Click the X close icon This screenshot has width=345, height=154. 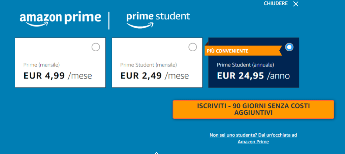pos(296,4)
